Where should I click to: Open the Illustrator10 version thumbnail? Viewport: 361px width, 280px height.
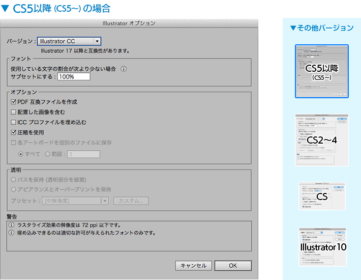(322, 247)
